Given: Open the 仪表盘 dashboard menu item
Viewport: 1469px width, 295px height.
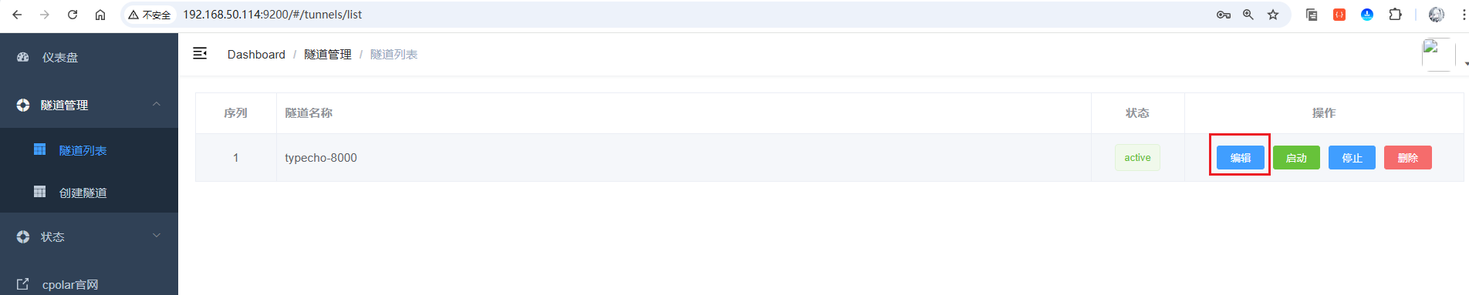Looking at the screenshot, I should (89, 57).
